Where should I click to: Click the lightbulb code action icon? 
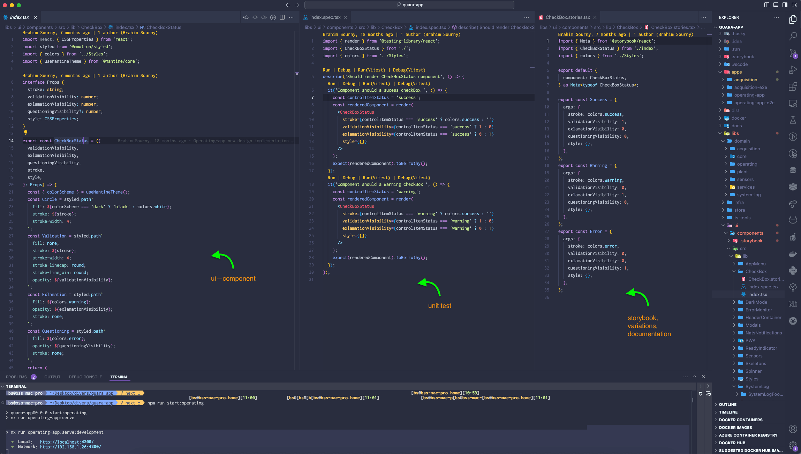click(25, 133)
